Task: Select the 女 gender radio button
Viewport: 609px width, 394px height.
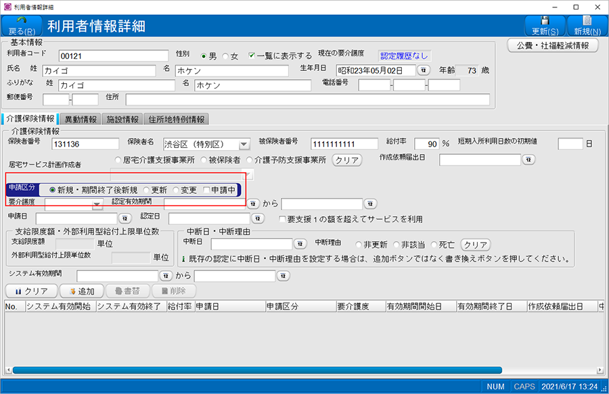Action: pyautogui.click(x=226, y=56)
